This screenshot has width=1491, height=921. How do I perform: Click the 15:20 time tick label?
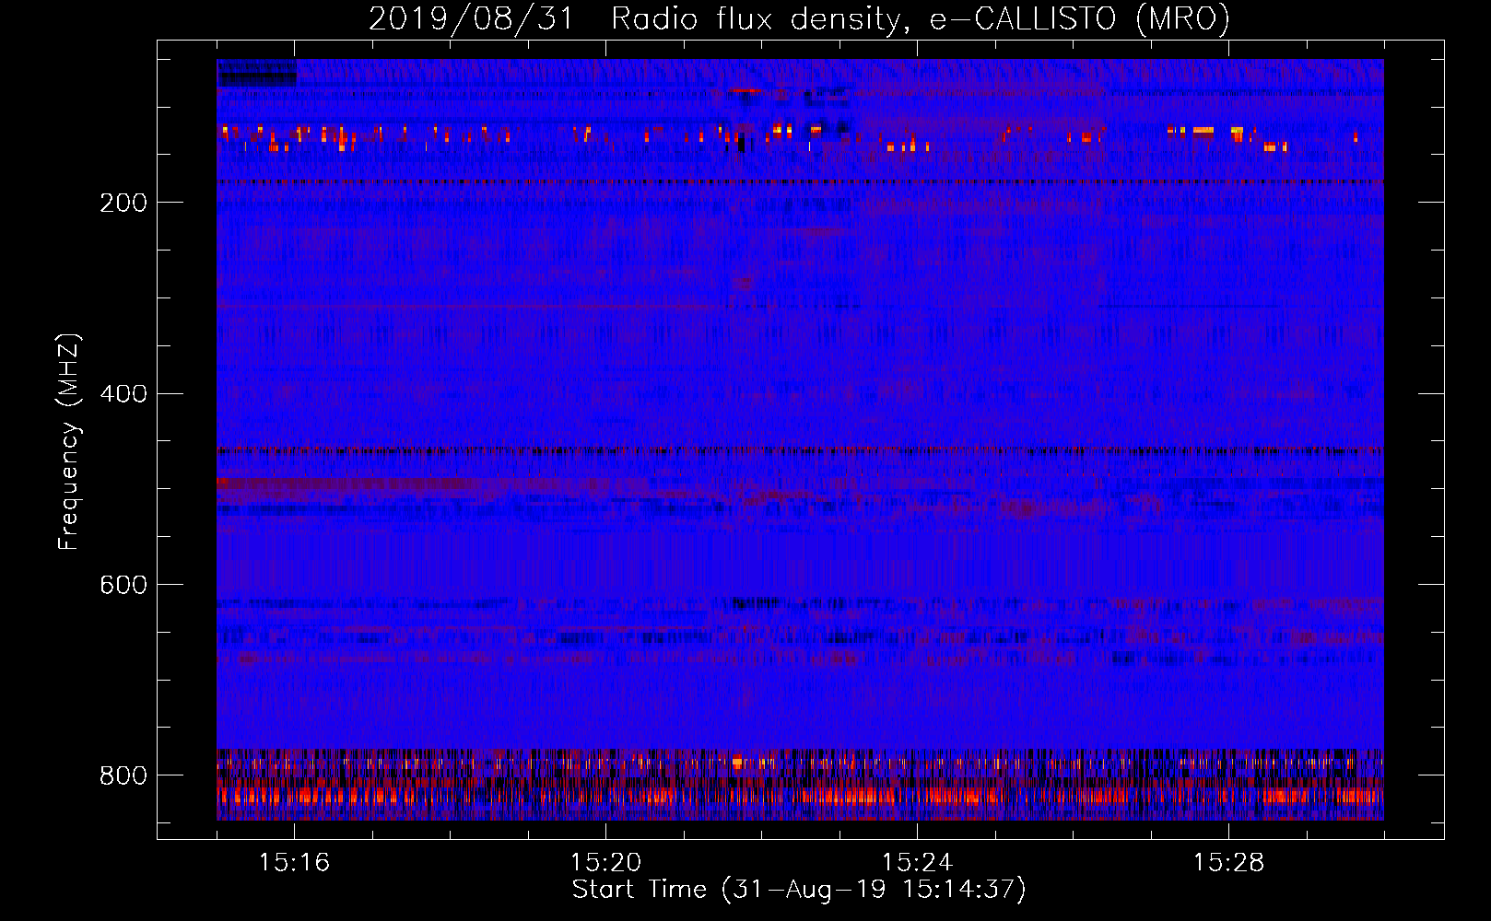click(605, 863)
